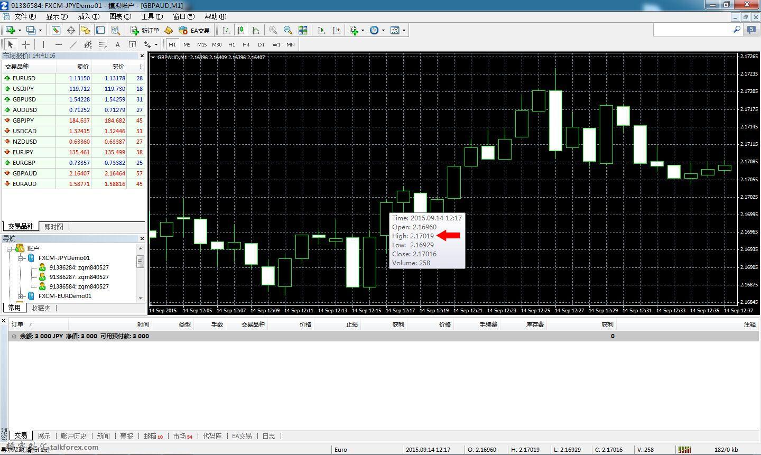
Task: Open the 图表 menu
Action: [120, 16]
